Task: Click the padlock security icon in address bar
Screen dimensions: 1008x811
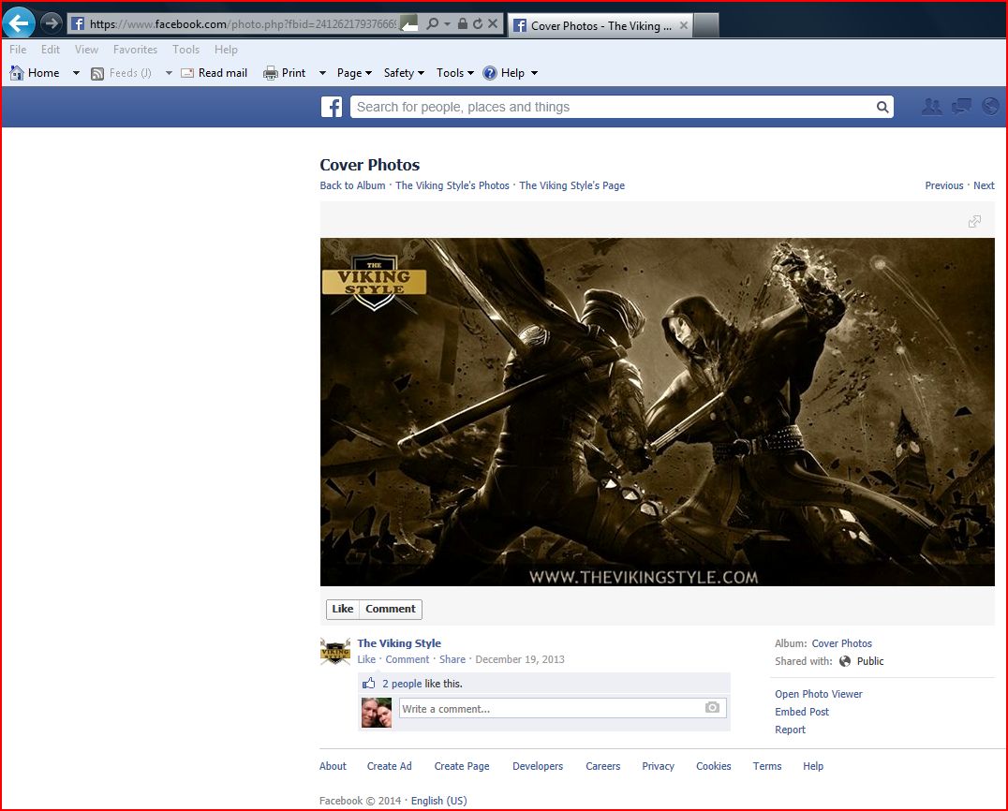Action: coord(462,23)
